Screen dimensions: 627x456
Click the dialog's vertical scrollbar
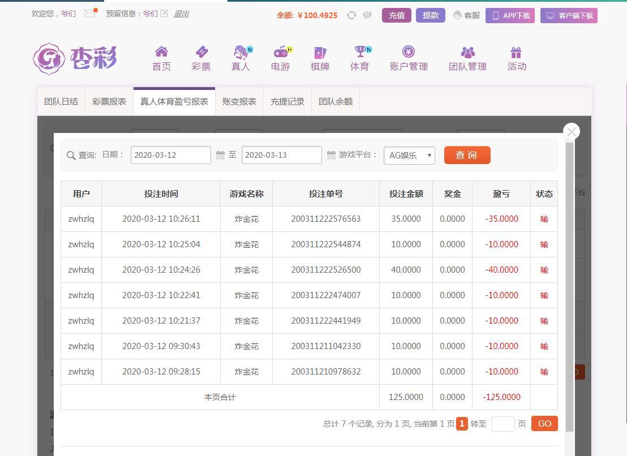coord(570,283)
